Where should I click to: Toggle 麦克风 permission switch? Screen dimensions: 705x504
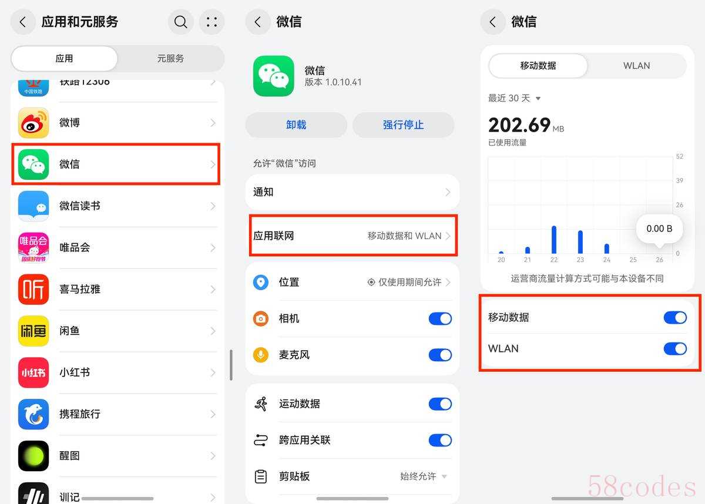[441, 355]
